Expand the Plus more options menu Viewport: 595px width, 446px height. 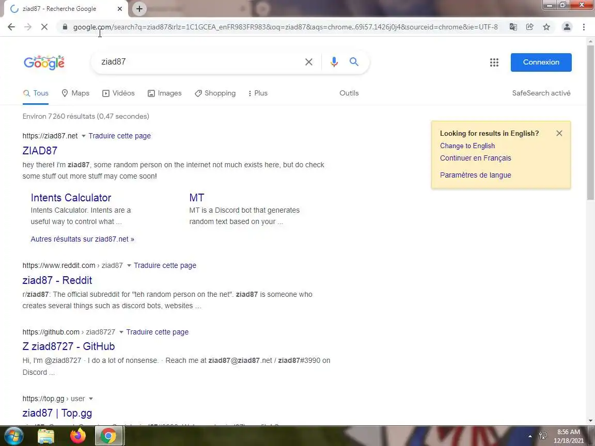pos(258,93)
